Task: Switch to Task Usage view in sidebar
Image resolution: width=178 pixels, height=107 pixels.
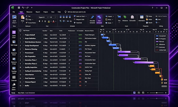Action: [14, 43]
